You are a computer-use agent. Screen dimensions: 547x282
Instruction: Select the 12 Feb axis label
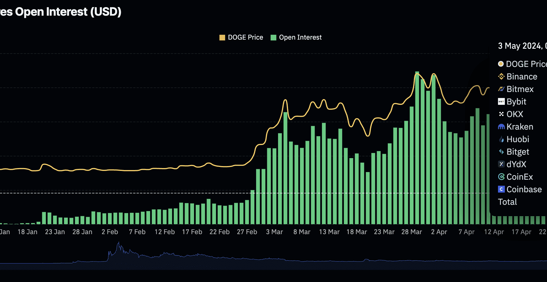(x=165, y=232)
